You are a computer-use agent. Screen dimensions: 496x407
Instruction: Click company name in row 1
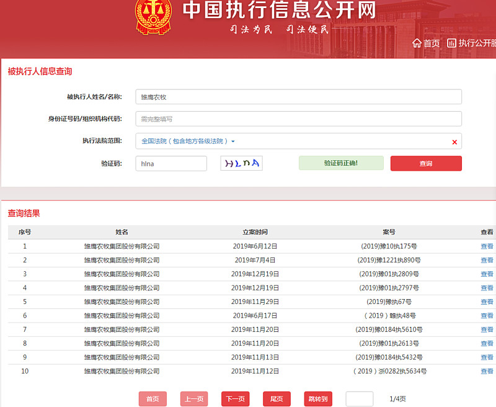(122, 246)
